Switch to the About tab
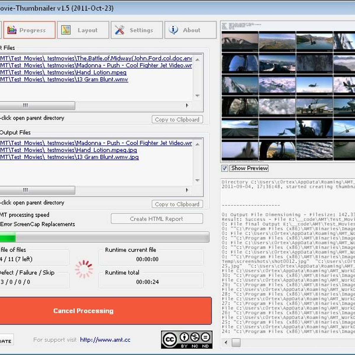355x355 pixels. coord(190,30)
